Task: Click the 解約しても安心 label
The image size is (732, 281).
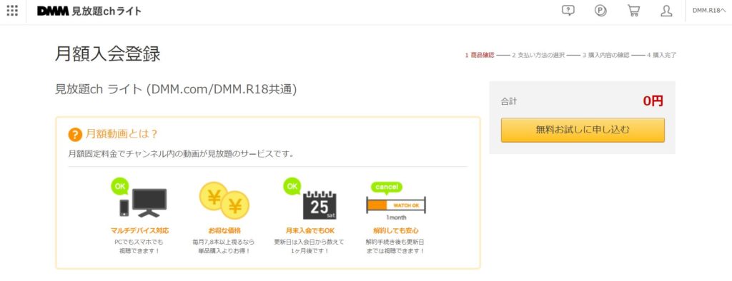Action: click(396, 230)
